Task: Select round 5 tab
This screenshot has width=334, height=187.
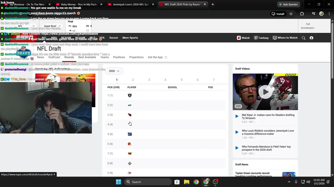Action: (x=181, y=80)
